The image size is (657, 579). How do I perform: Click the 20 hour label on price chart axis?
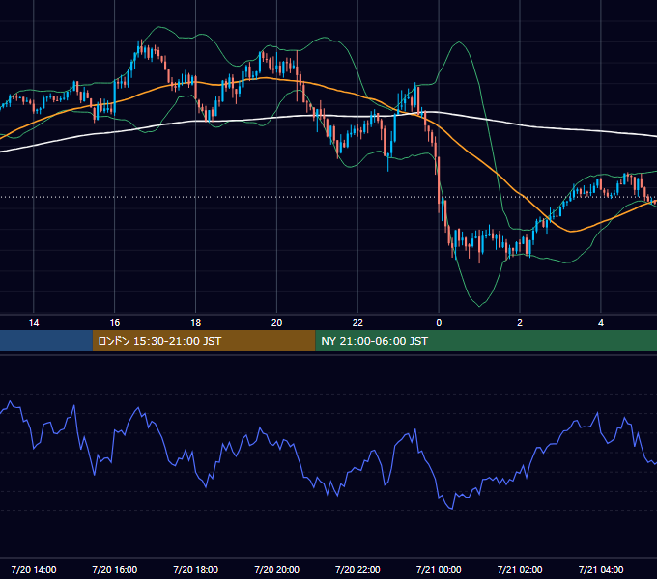pyautogui.click(x=276, y=323)
